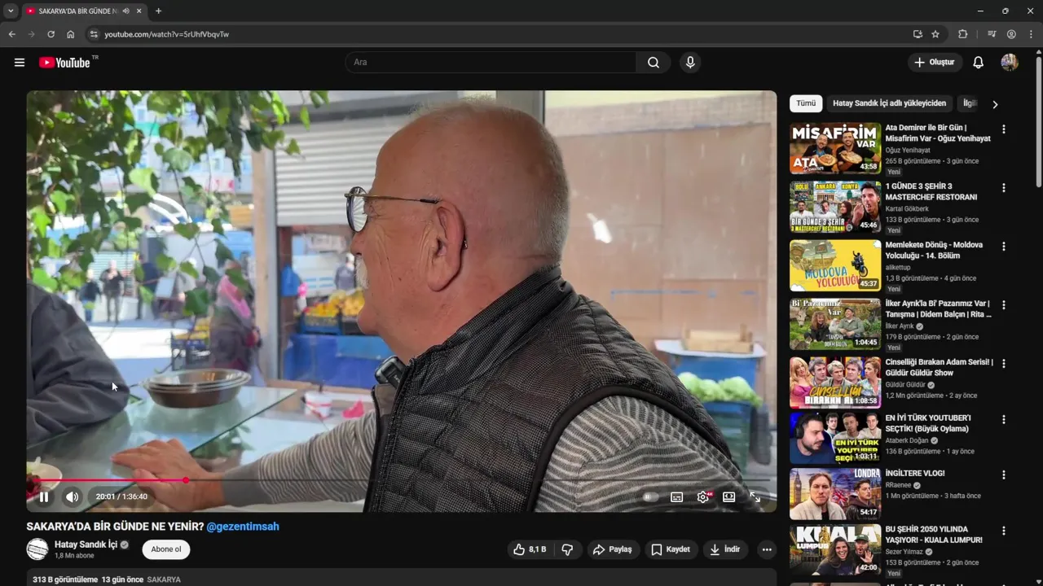This screenshot has width=1043, height=586.
Task: Open options for İlker Ayrık'la Bi' Pazarımız
Action: click(1004, 305)
